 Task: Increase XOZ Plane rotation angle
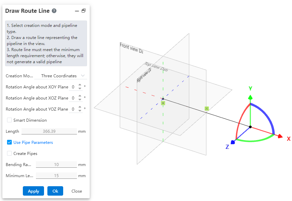[x=80, y=96]
